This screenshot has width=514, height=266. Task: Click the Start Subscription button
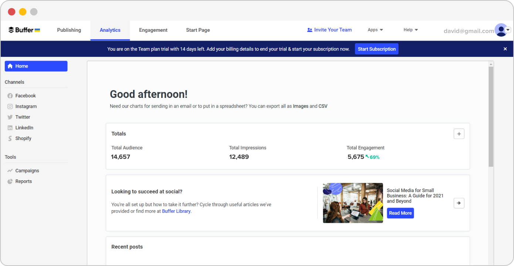tap(376, 49)
